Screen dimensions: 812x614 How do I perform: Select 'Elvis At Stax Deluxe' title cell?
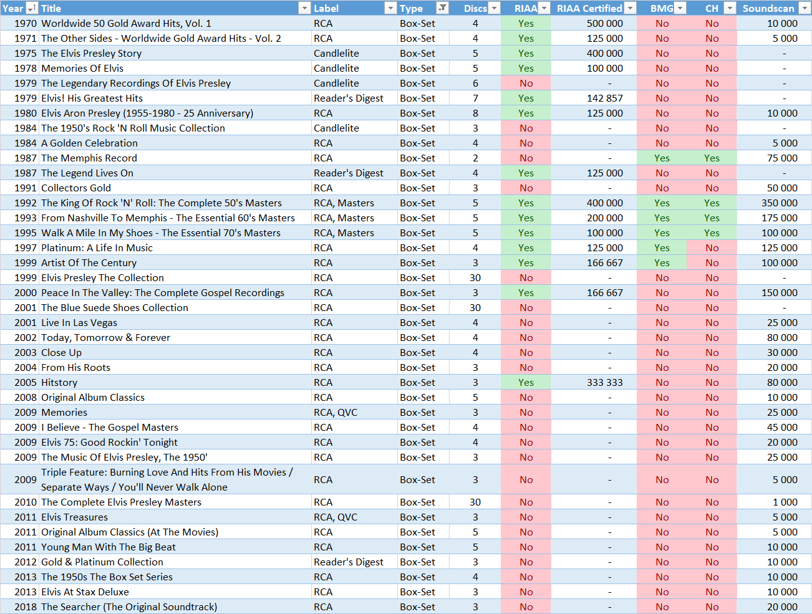tap(175, 592)
